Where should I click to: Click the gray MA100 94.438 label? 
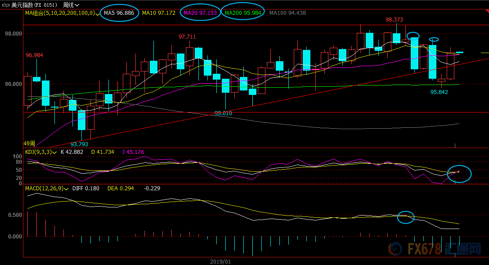click(x=287, y=13)
